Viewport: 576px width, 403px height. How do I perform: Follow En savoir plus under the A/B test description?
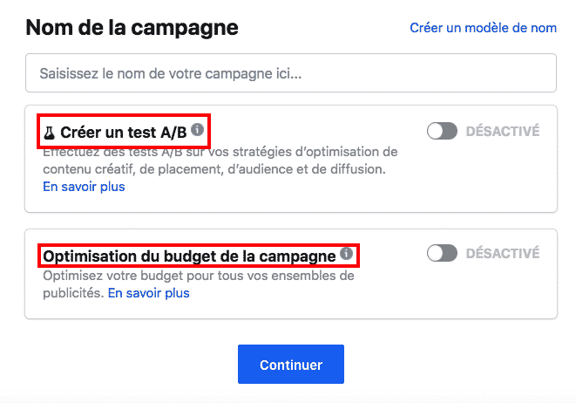click(84, 187)
